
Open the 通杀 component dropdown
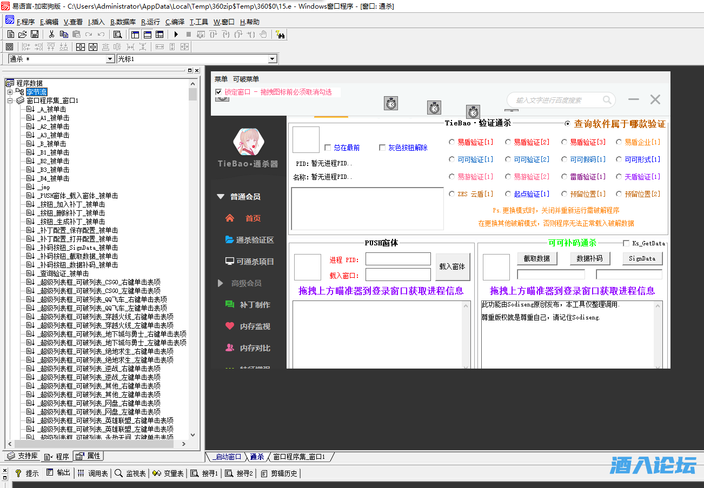pyautogui.click(x=110, y=58)
